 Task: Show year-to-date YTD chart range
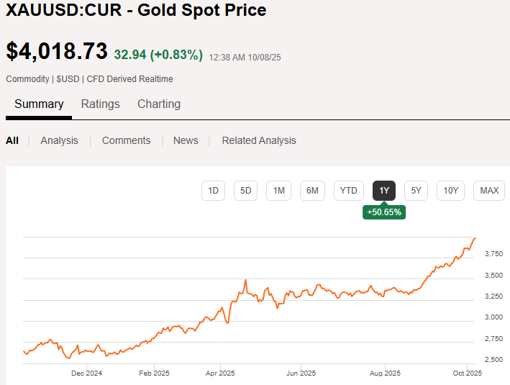click(x=348, y=191)
